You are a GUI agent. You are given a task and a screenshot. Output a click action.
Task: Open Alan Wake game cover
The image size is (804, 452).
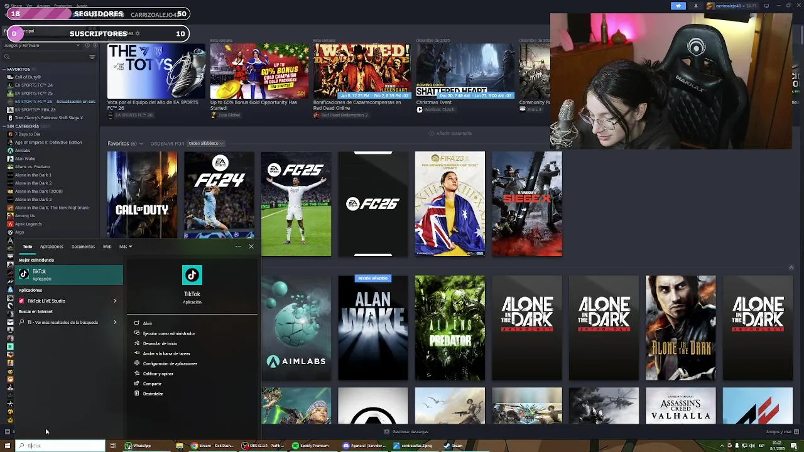click(x=373, y=328)
